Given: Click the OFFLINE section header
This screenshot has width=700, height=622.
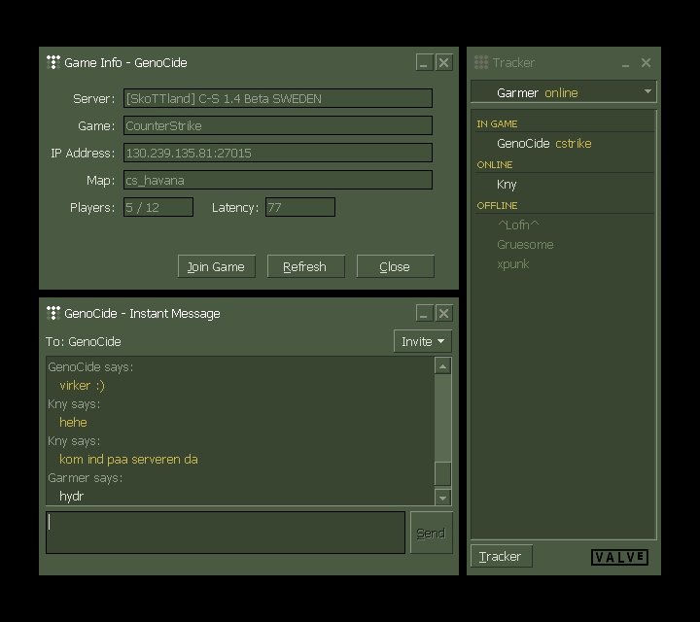Looking at the screenshot, I should pos(497,206).
